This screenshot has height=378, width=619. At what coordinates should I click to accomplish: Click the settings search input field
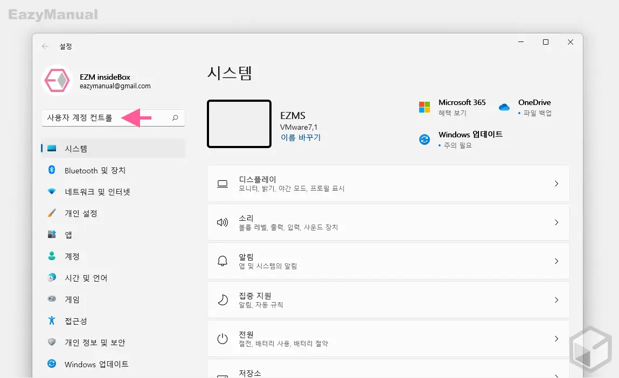coord(105,118)
